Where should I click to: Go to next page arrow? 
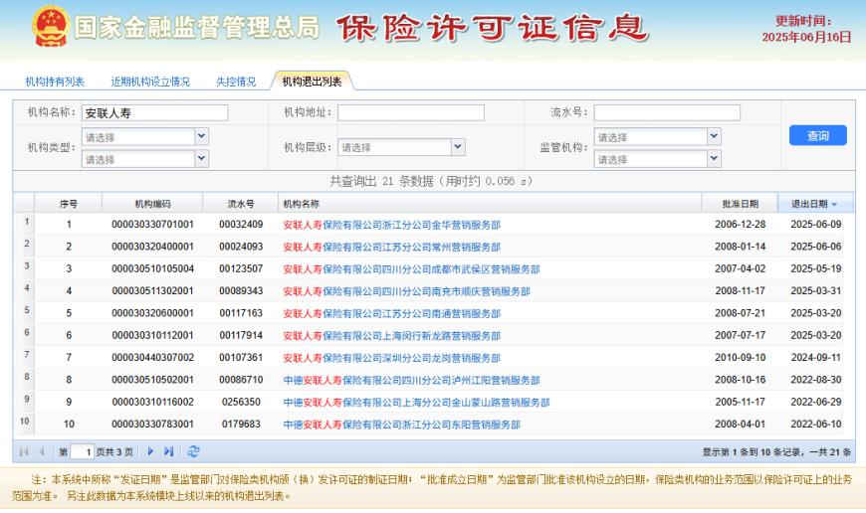point(150,451)
